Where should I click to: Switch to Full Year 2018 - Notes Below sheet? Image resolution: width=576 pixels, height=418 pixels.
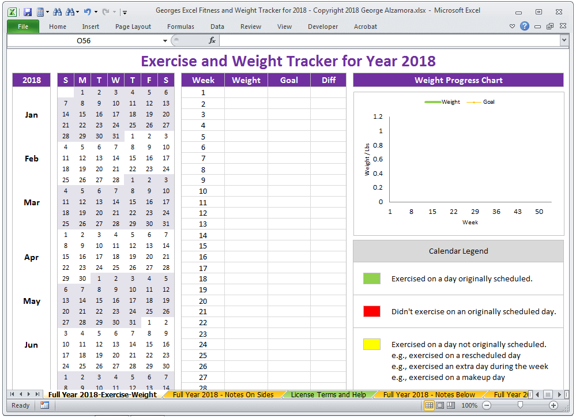click(x=429, y=394)
